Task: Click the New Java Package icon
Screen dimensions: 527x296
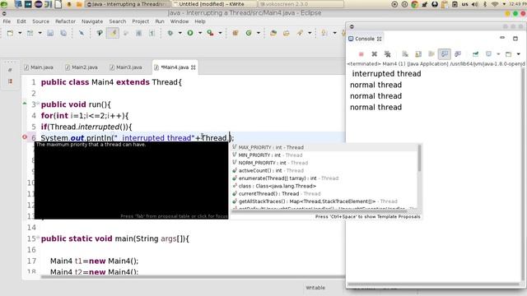Action: coord(236,33)
